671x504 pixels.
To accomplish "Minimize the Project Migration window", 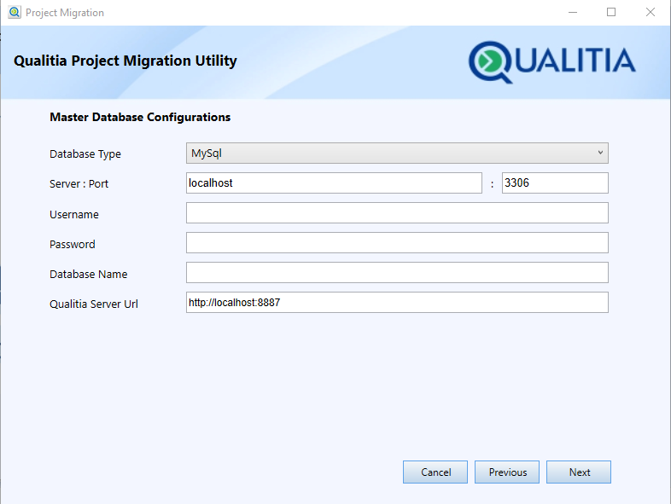I will tap(571, 13).
